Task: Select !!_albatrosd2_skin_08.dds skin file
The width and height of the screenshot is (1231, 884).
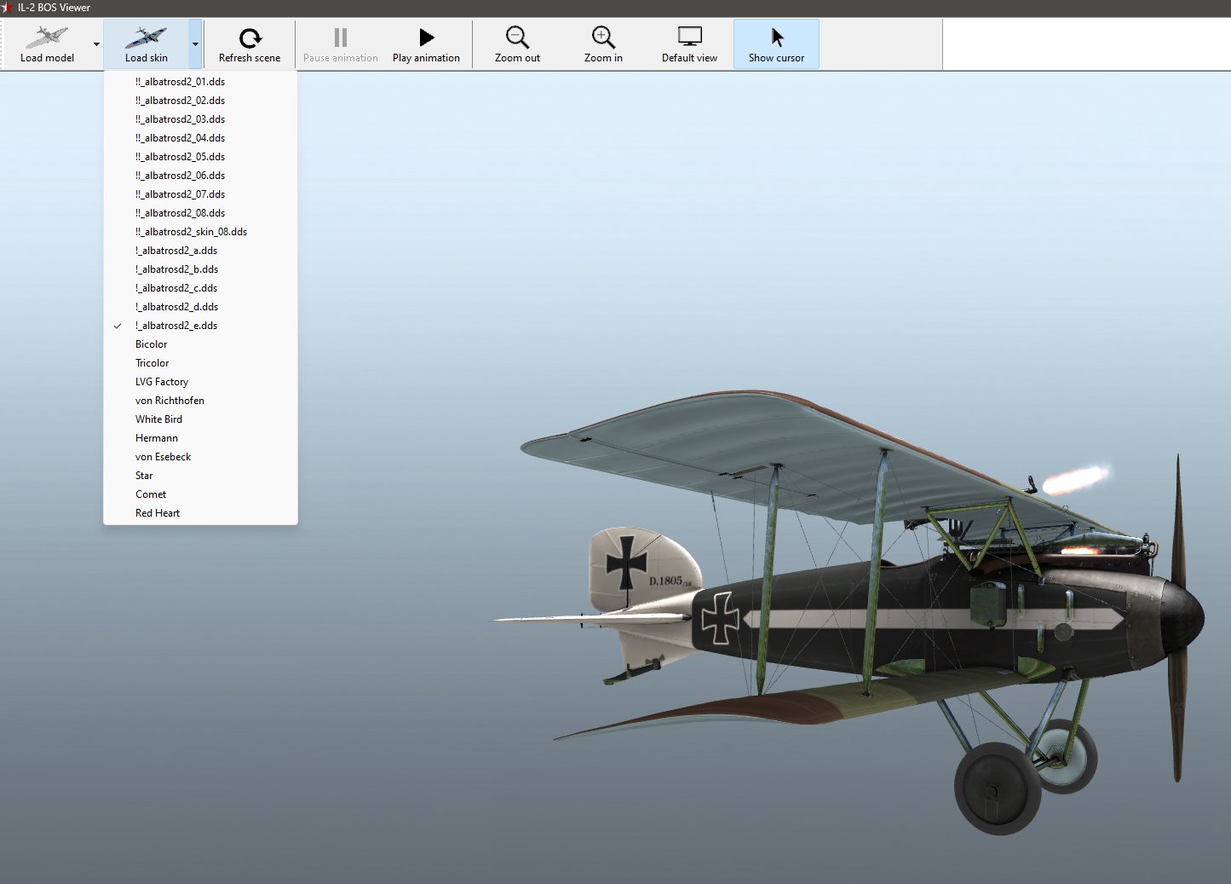Action: point(200,232)
